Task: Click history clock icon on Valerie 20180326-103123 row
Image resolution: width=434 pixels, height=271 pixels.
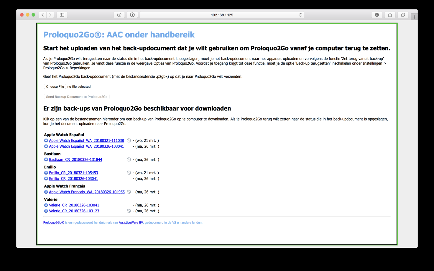Action: point(129,211)
